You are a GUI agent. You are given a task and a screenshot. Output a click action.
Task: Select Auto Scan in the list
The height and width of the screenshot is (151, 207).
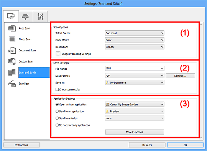click(x=24, y=28)
